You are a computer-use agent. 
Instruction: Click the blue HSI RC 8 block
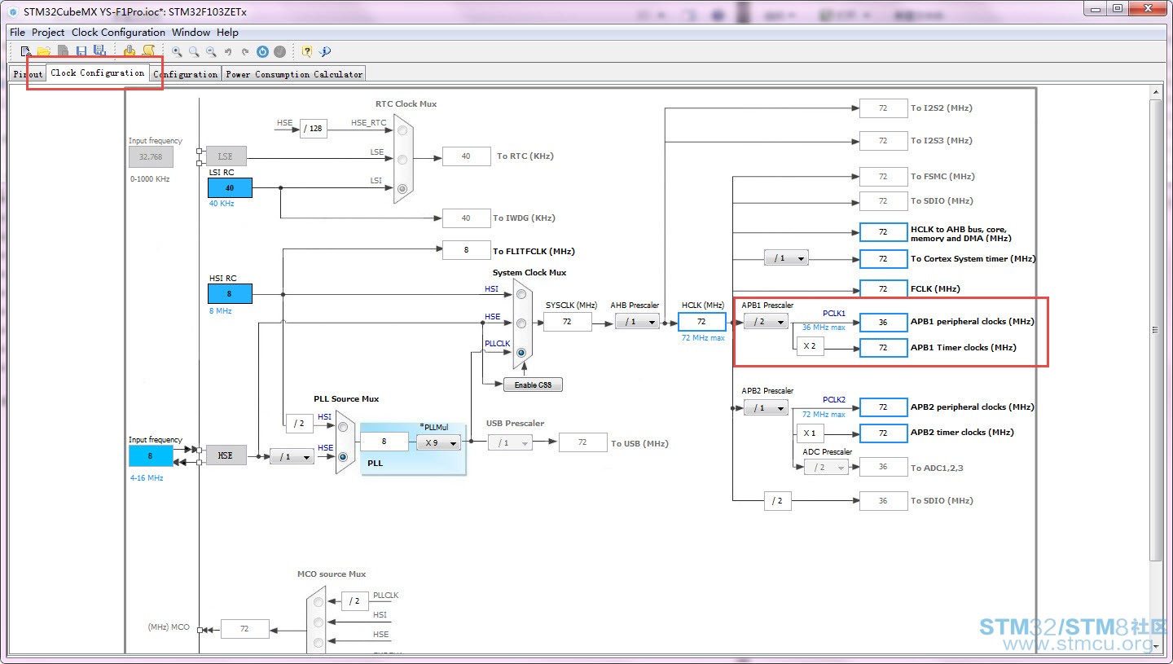230,294
